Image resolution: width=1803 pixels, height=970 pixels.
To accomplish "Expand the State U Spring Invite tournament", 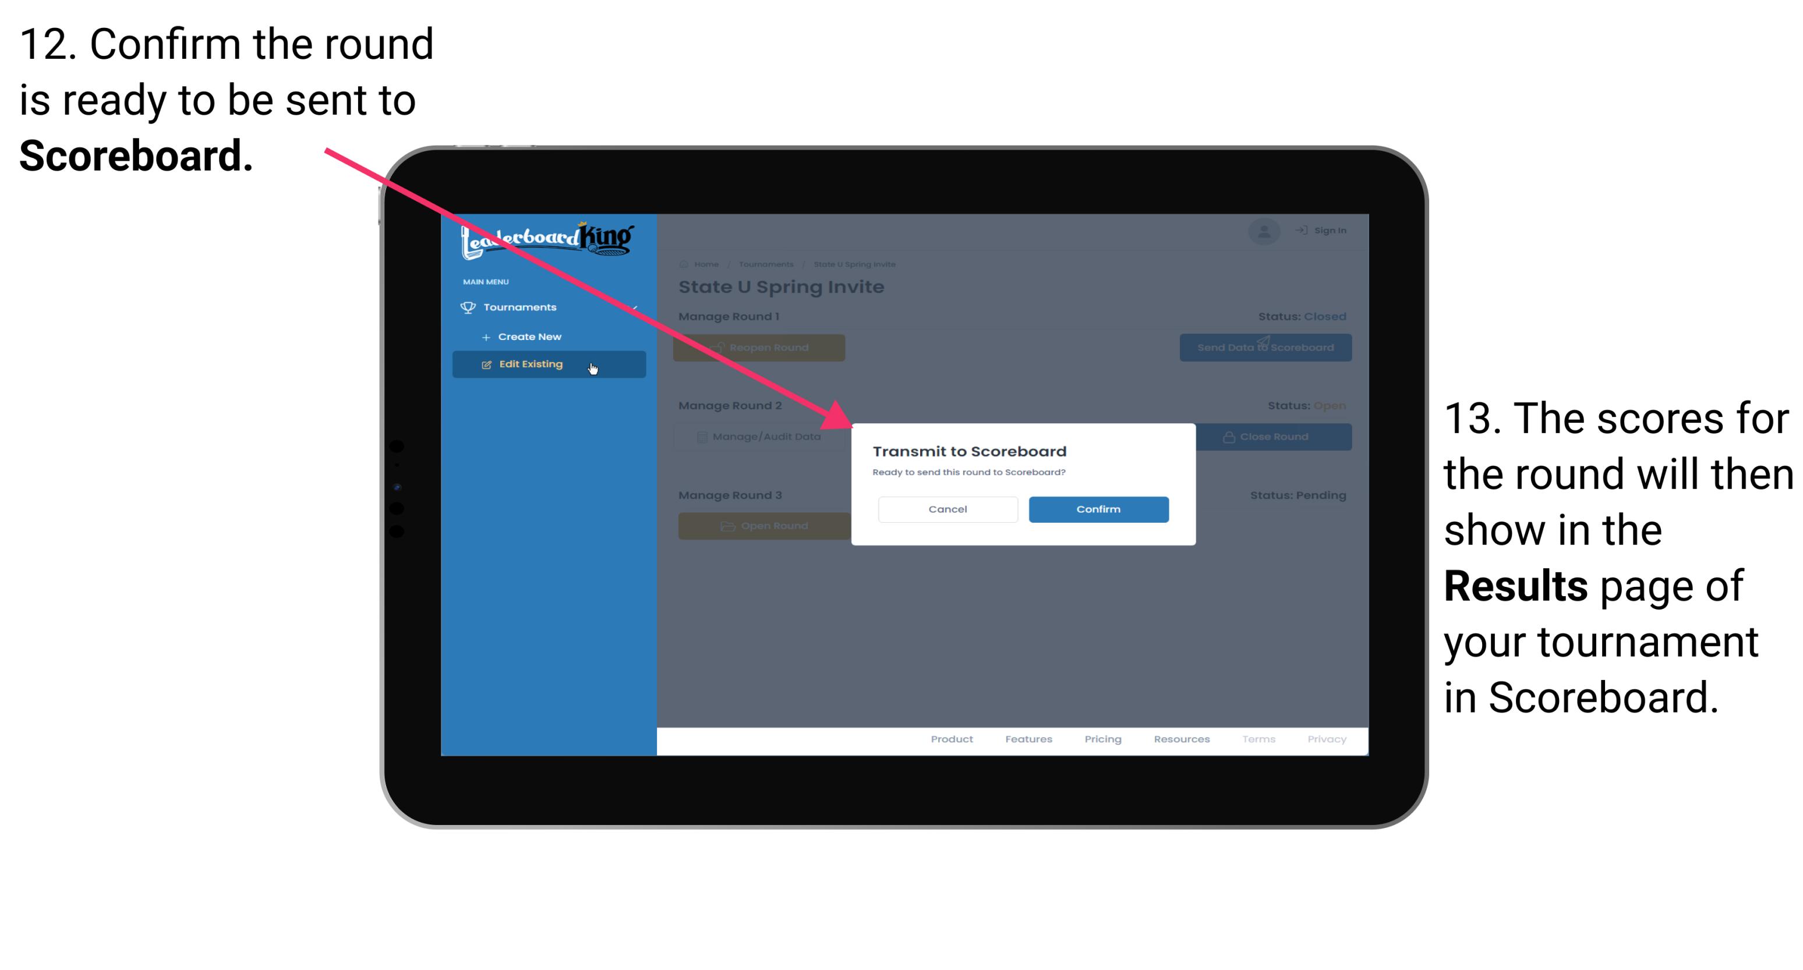I will click(858, 264).
